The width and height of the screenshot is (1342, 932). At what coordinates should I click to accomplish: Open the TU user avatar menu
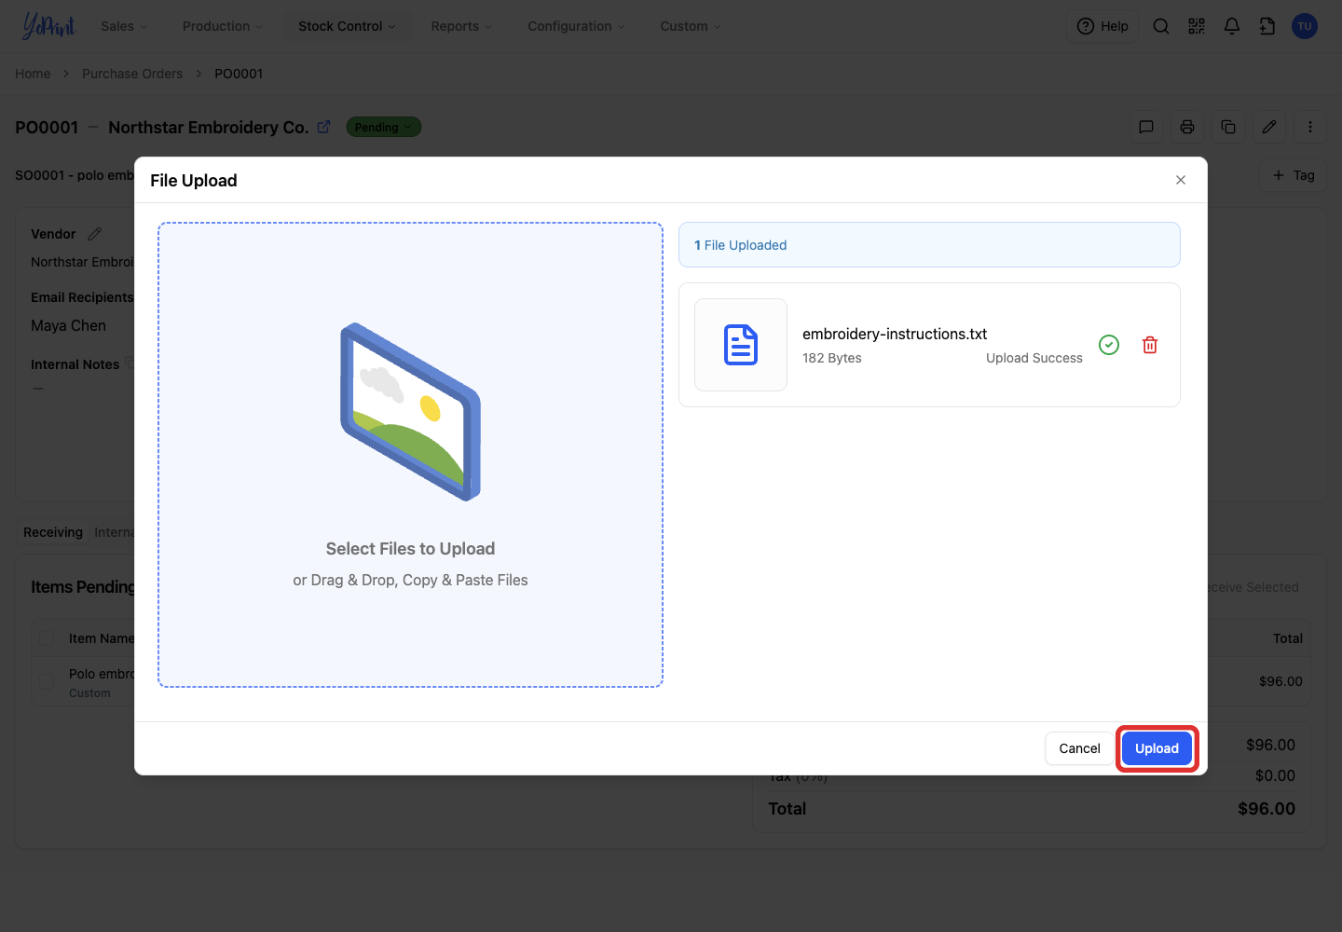pos(1305,26)
